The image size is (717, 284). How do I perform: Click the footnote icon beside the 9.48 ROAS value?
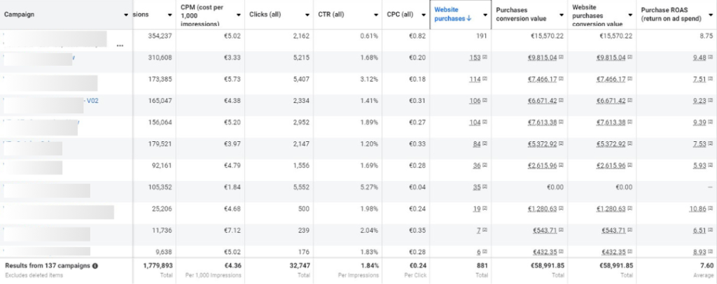click(x=710, y=57)
